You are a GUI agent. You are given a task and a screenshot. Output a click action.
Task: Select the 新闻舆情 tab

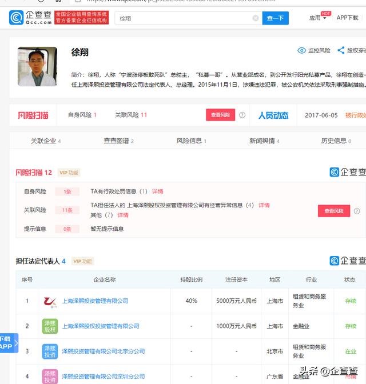click(x=264, y=141)
